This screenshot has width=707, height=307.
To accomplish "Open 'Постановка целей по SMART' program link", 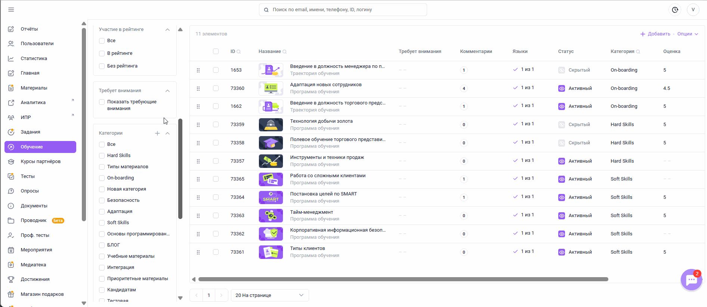I will point(323,194).
